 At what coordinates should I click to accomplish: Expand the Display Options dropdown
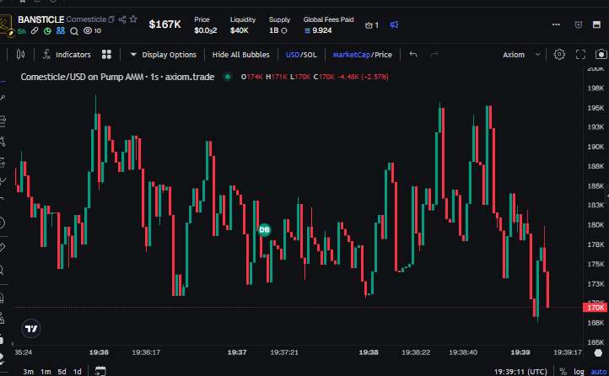pos(163,55)
